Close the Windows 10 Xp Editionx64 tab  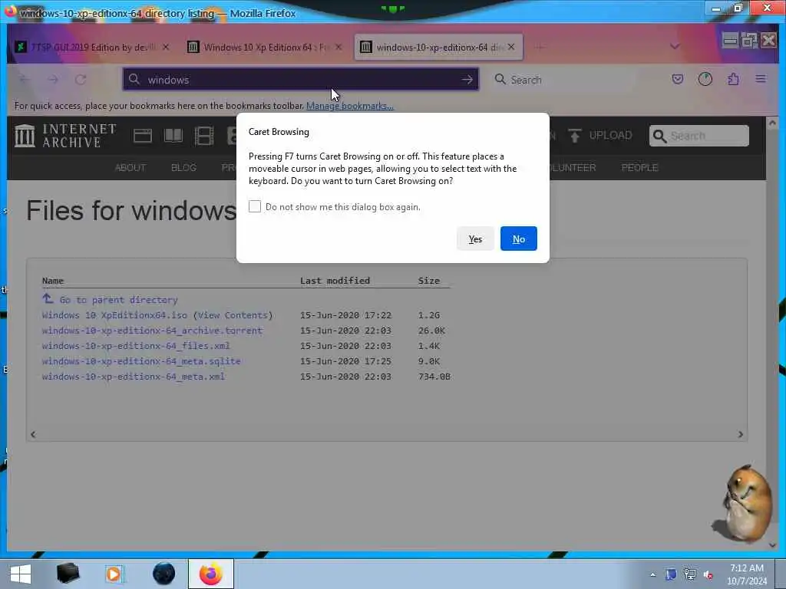(x=339, y=47)
